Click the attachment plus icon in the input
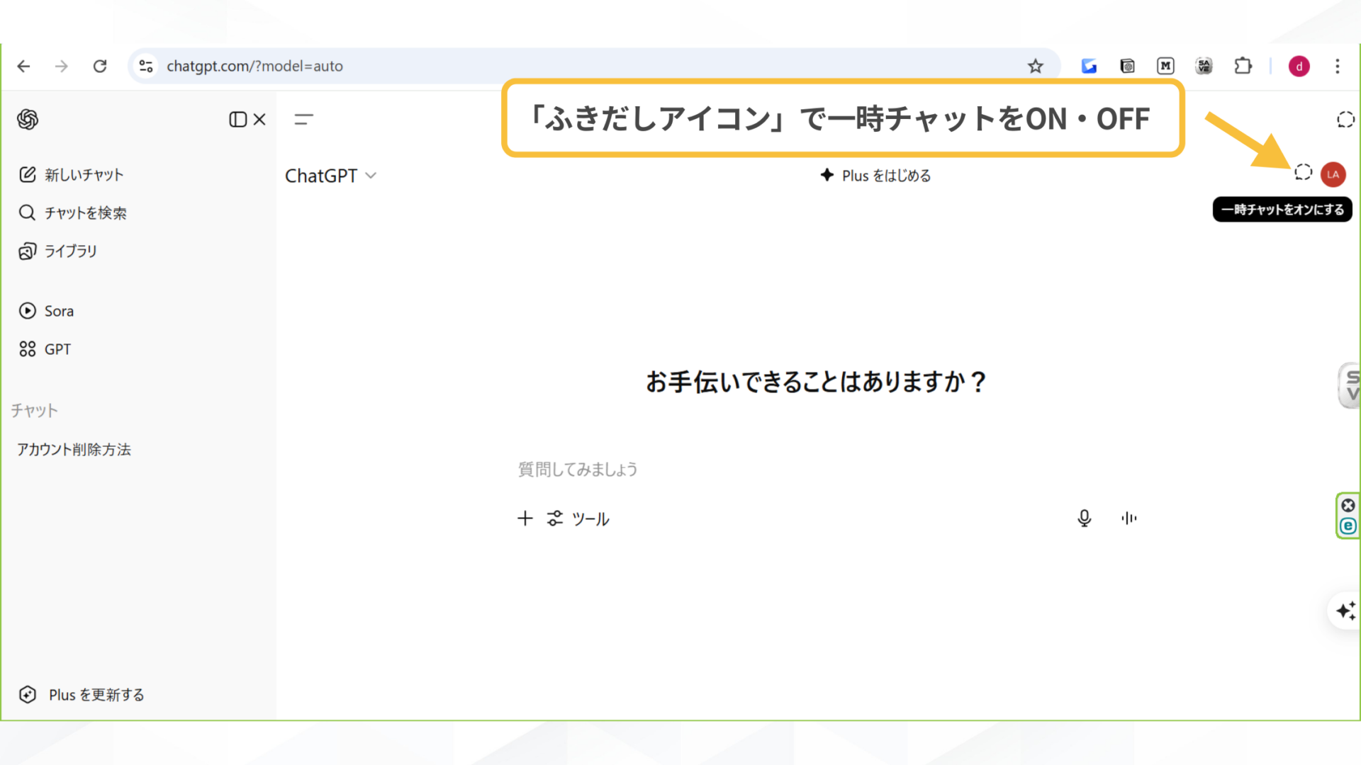Screen dimensions: 1361x765 click(525, 518)
